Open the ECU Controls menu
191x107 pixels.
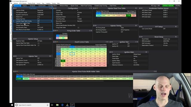[23, 3]
